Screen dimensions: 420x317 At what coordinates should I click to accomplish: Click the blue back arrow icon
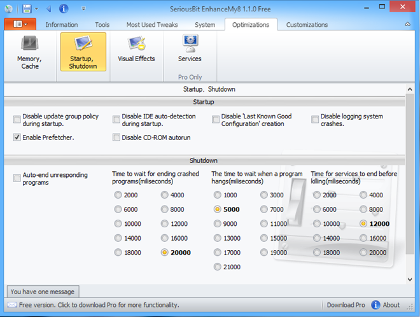(49, 9)
